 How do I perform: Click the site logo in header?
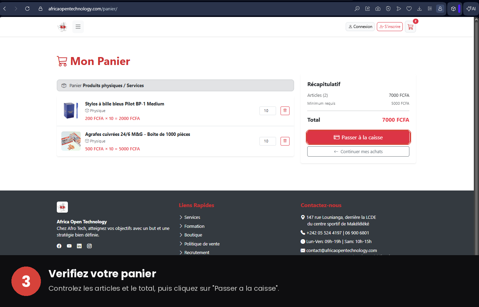62,27
